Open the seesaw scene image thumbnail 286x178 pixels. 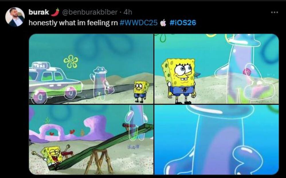[x=91, y=140]
